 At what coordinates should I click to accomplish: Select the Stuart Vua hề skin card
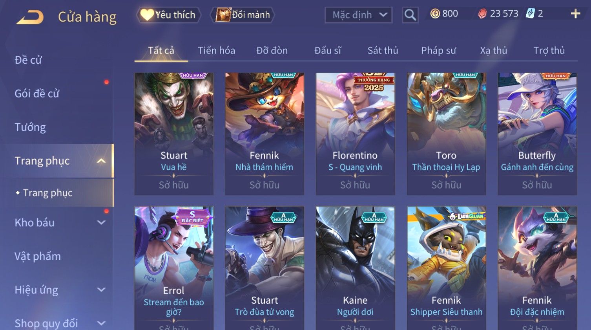coord(174,134)
